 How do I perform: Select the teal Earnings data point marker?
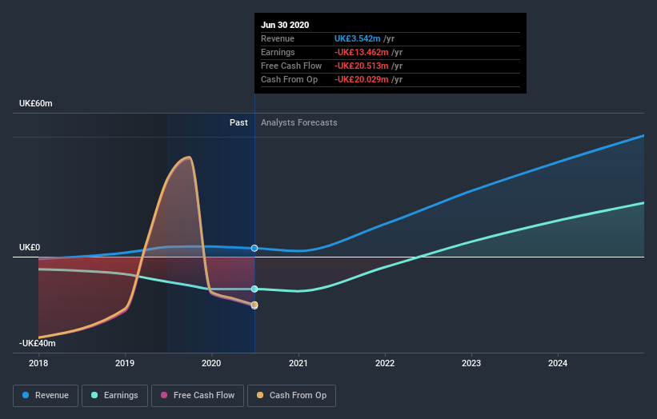coord(254,289)
